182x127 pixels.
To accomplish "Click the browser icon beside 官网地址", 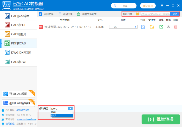I will coord(3,119).
